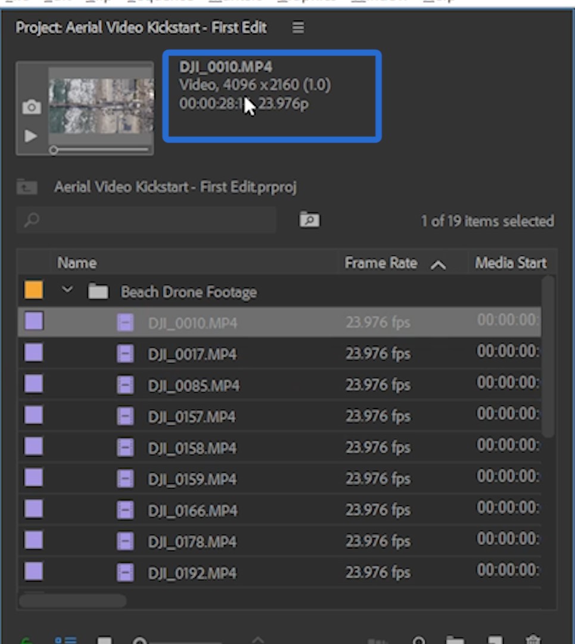Click the '1 of 19 items selected' text
The width and height of the screenshot is (575, 644).
pyautogui.click(x=487, y=221)
